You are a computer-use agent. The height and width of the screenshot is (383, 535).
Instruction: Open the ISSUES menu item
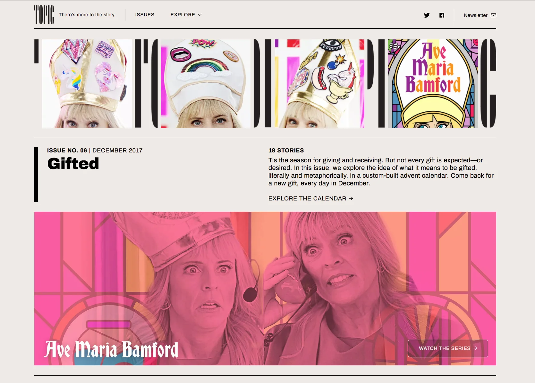point(145,15)
